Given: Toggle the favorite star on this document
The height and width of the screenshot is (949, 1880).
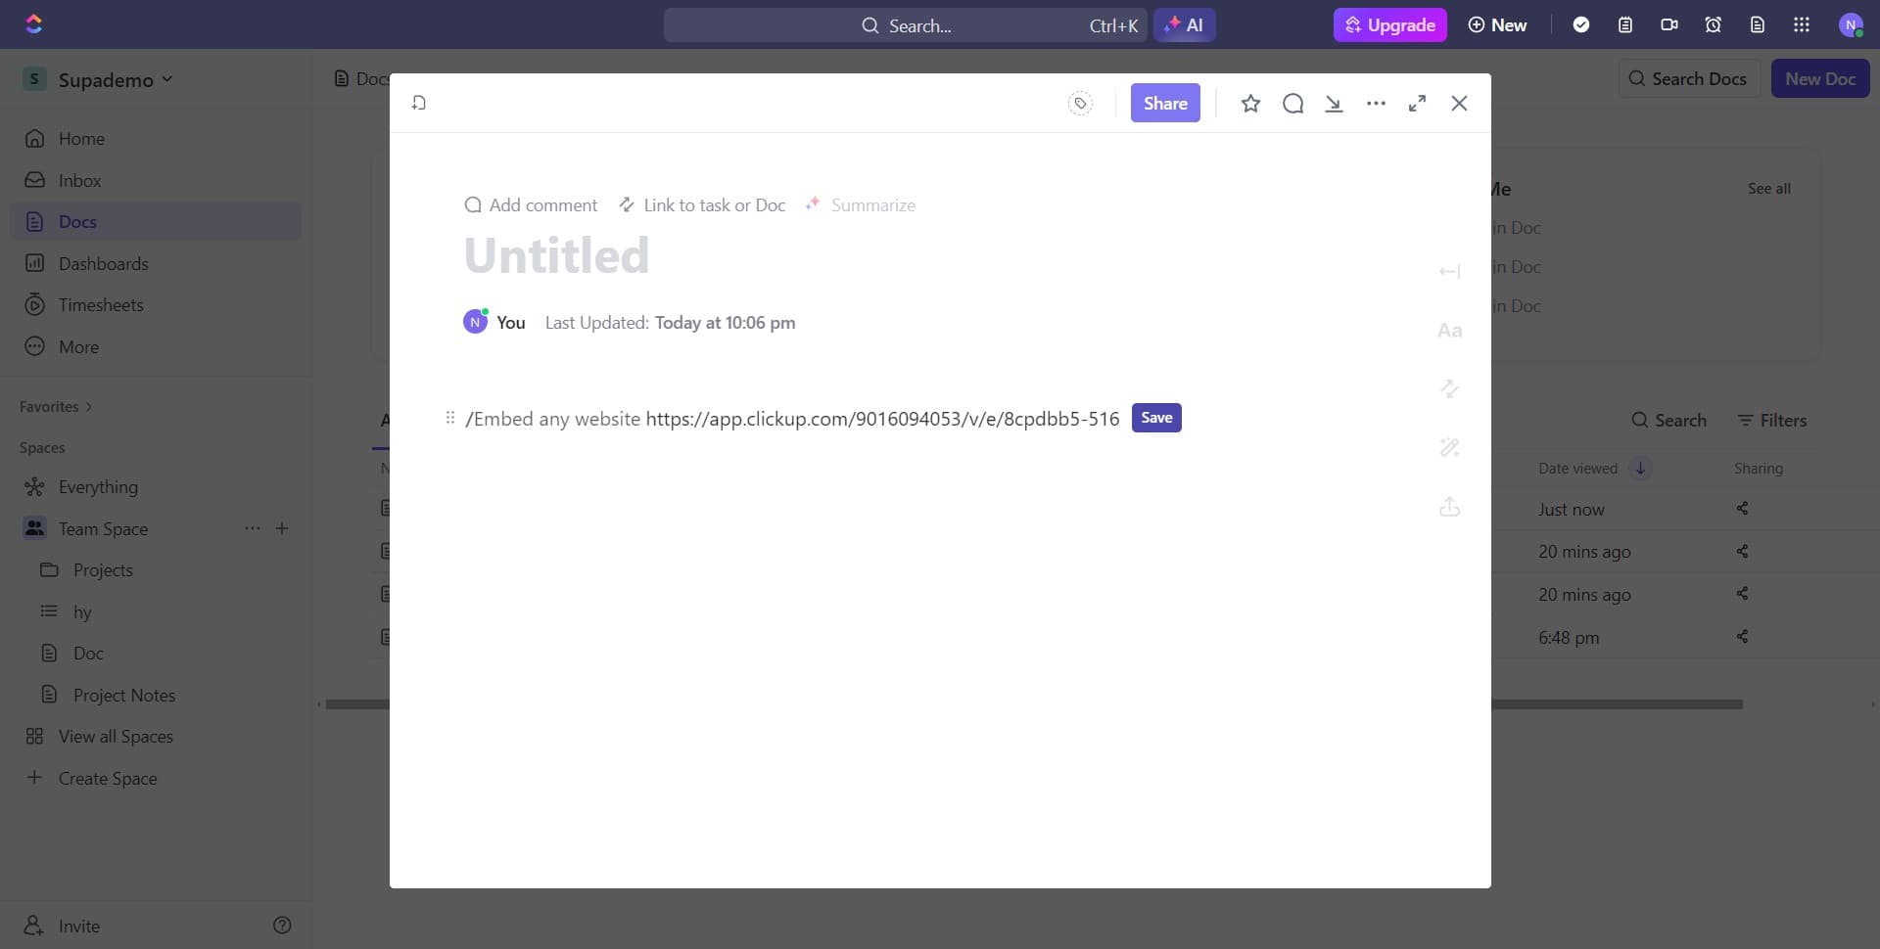Looking at the screenshot, I should [1250, 103].
